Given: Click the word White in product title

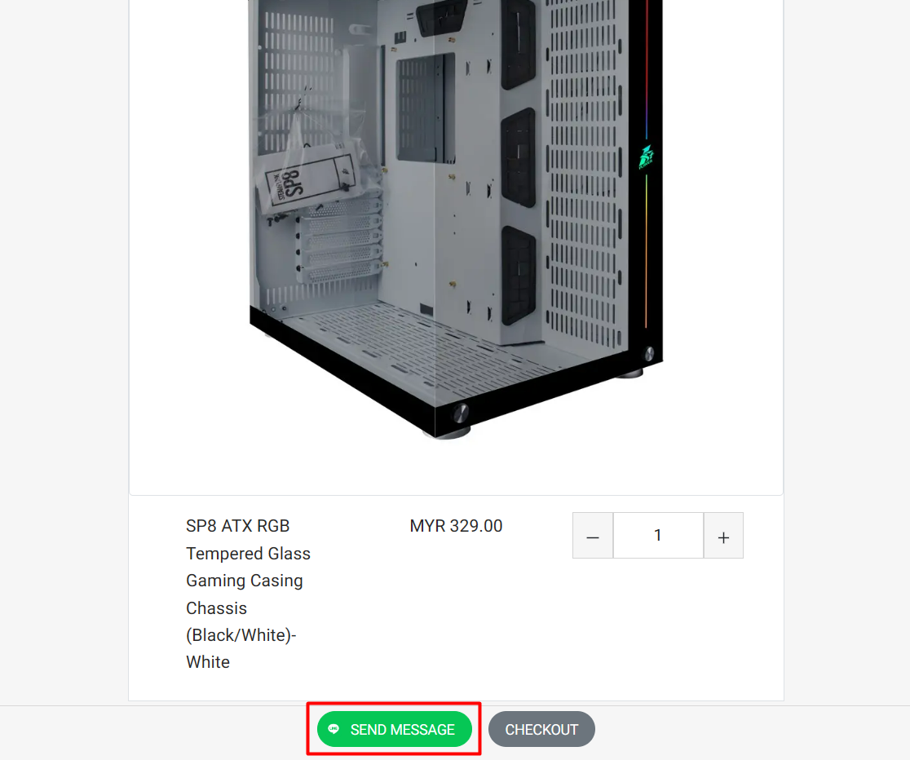Looking at the screenshot, I should (208, 662).
